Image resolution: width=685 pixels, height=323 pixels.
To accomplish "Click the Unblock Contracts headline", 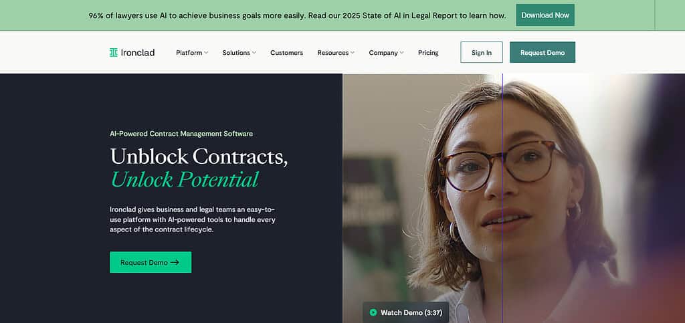I will coord(199,156).
